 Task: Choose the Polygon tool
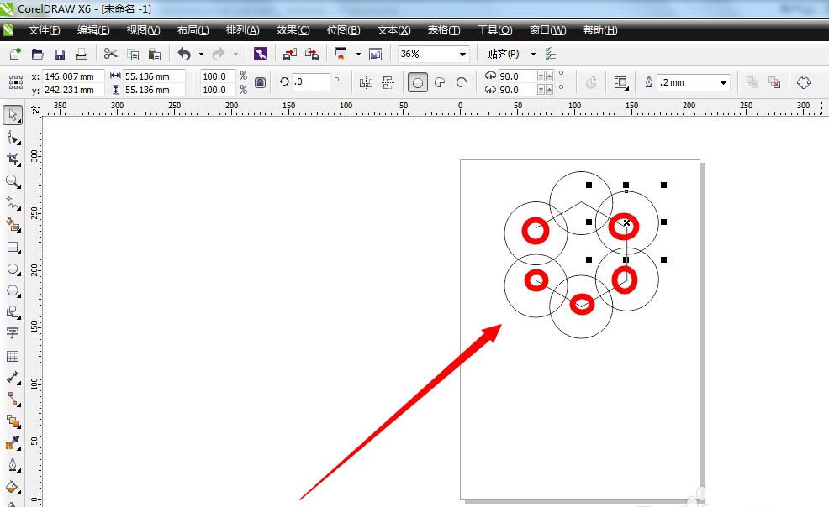pyautogui.click(x=13, y=290)
